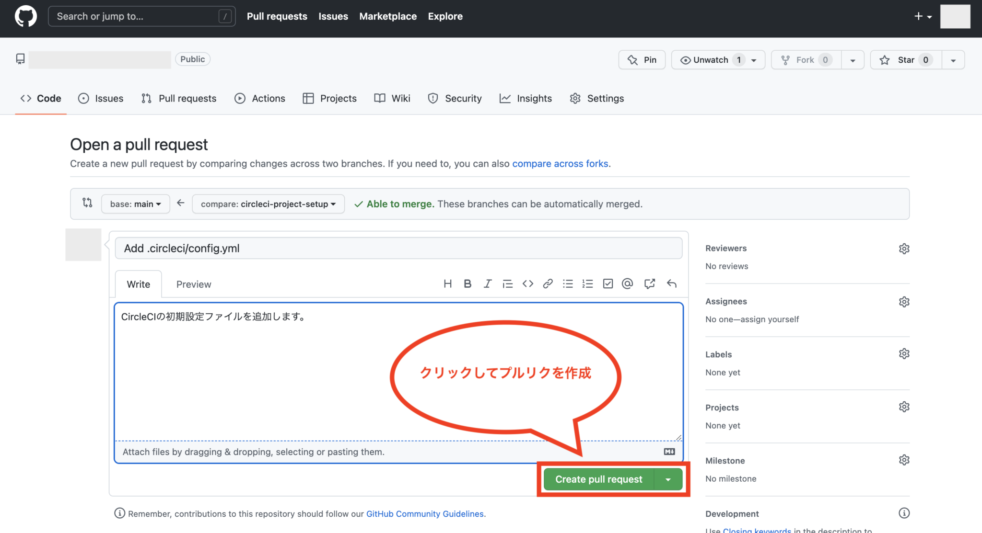Apply bold formatting in the editor toolbar
This screenshot has width=982, height=533.
(x=468, y=284)
